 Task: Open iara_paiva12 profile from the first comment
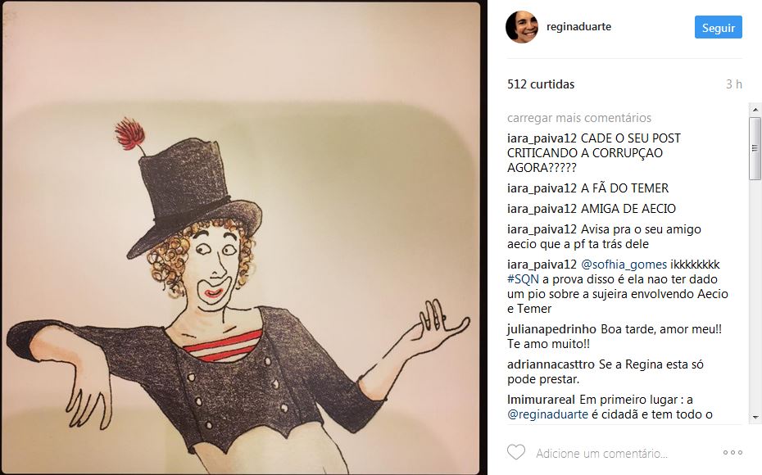(x=542, y=138)
